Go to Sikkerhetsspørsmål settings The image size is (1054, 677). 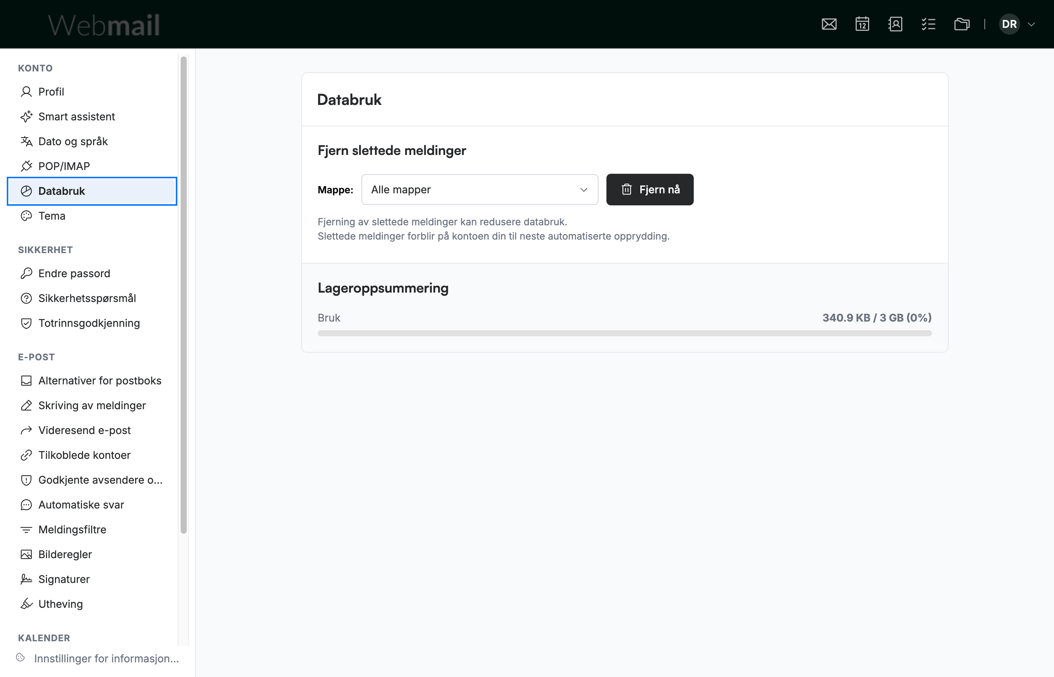(92, 298)
